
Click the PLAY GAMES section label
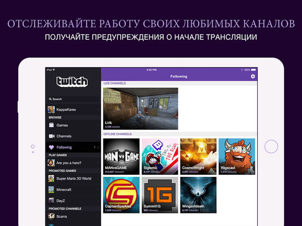click(57, 155)
